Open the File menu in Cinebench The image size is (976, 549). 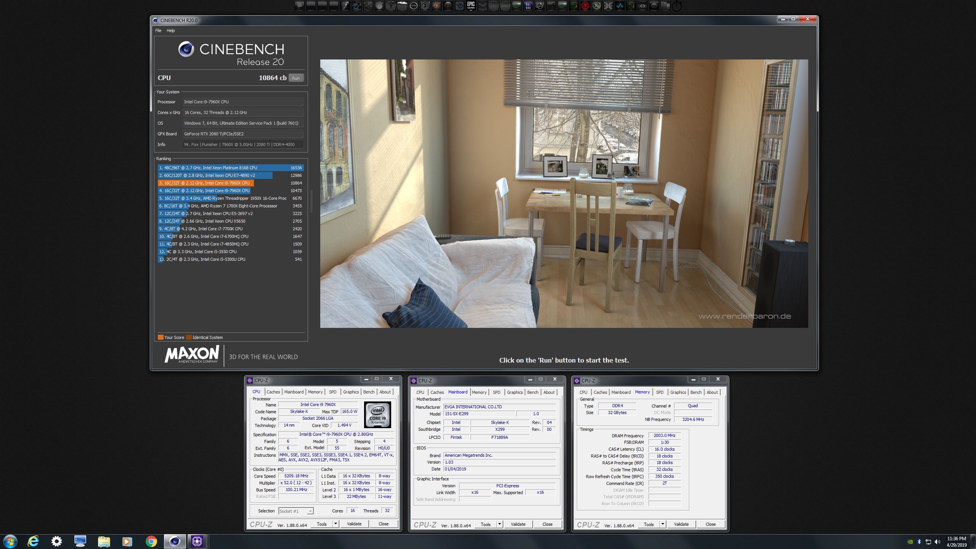point(158,30)
